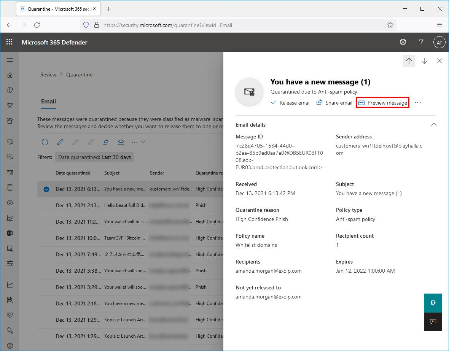Open the Help question mark

tap(421, 42)
